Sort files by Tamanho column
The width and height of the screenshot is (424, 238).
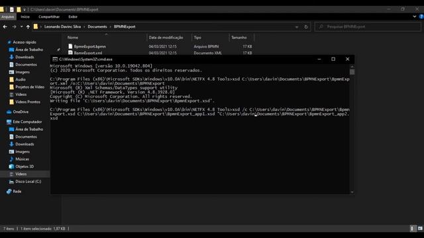click(x=238, y=38)
